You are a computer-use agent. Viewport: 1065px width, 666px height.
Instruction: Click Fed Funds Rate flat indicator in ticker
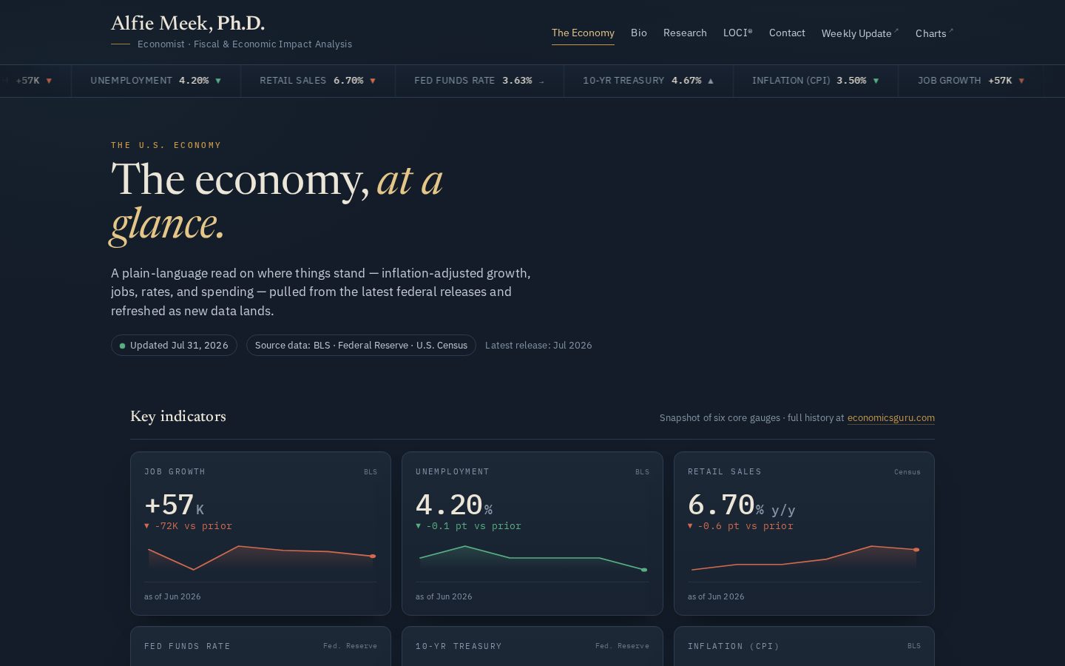(541, 81)
